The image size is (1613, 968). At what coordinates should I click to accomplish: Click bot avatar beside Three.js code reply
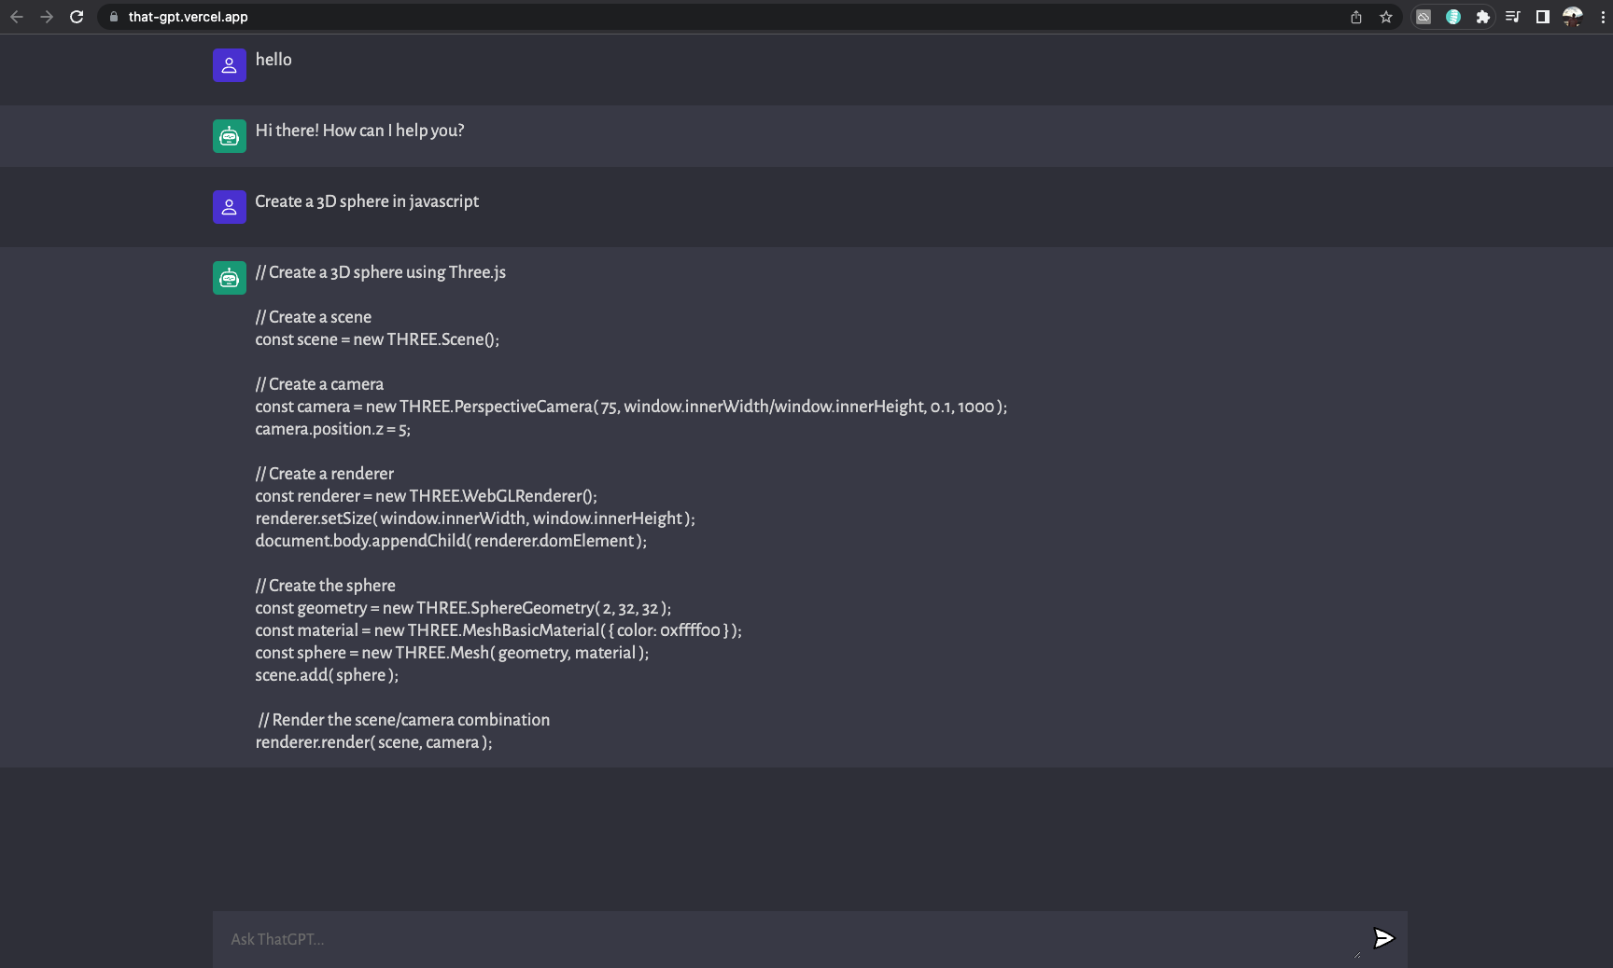click(x=230, y=278)
